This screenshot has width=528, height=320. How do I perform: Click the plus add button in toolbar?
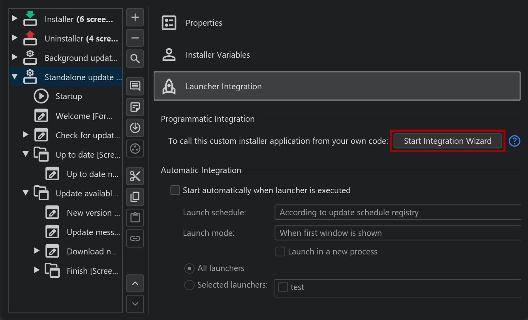135,17
